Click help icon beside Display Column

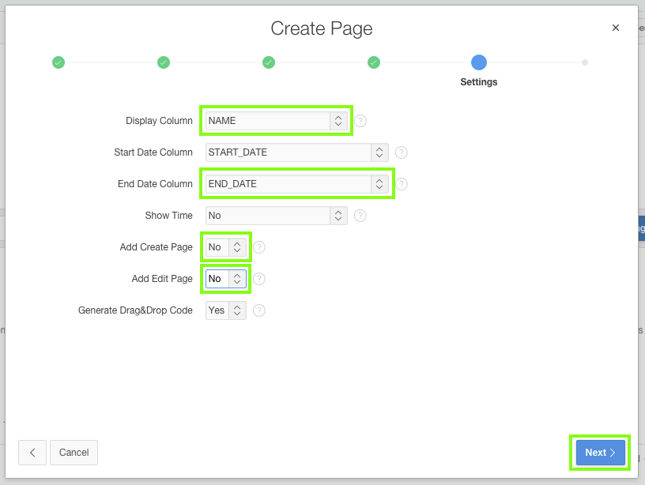point(360,121)
